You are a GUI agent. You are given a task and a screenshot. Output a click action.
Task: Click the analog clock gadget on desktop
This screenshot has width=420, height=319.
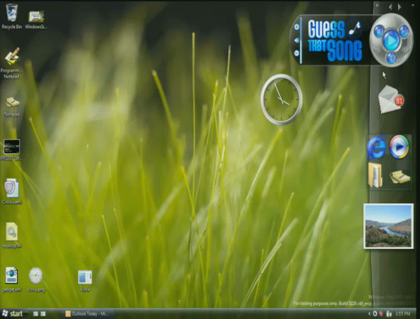pyautogui.click(x=281, y=99)
